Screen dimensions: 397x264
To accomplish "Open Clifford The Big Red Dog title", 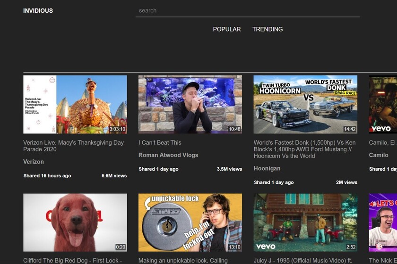I will click(x=73, y=260).
